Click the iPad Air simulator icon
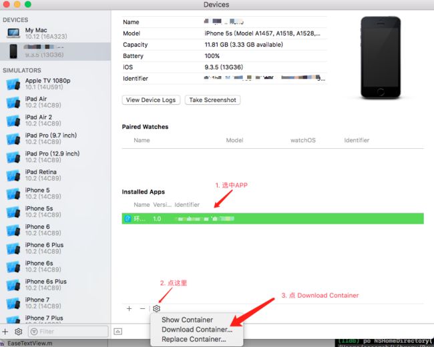This screenshot has height=347, width=434. [x=13, y=102]
